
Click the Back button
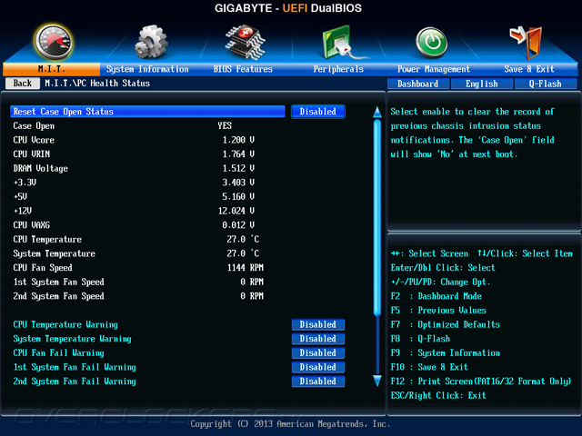[x=23, y=83]
